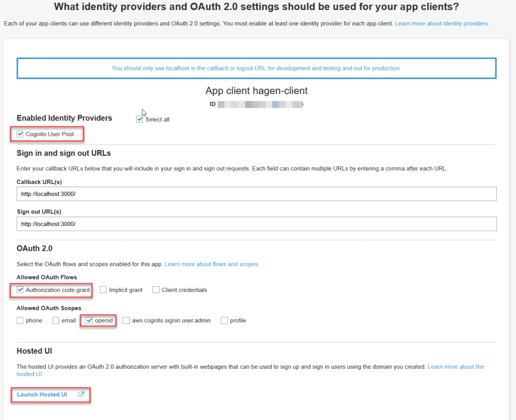The height and width of the screenshot is (420, 516).
Task: Open Learn more about the hosted UI link
Action: coord(456,367)
